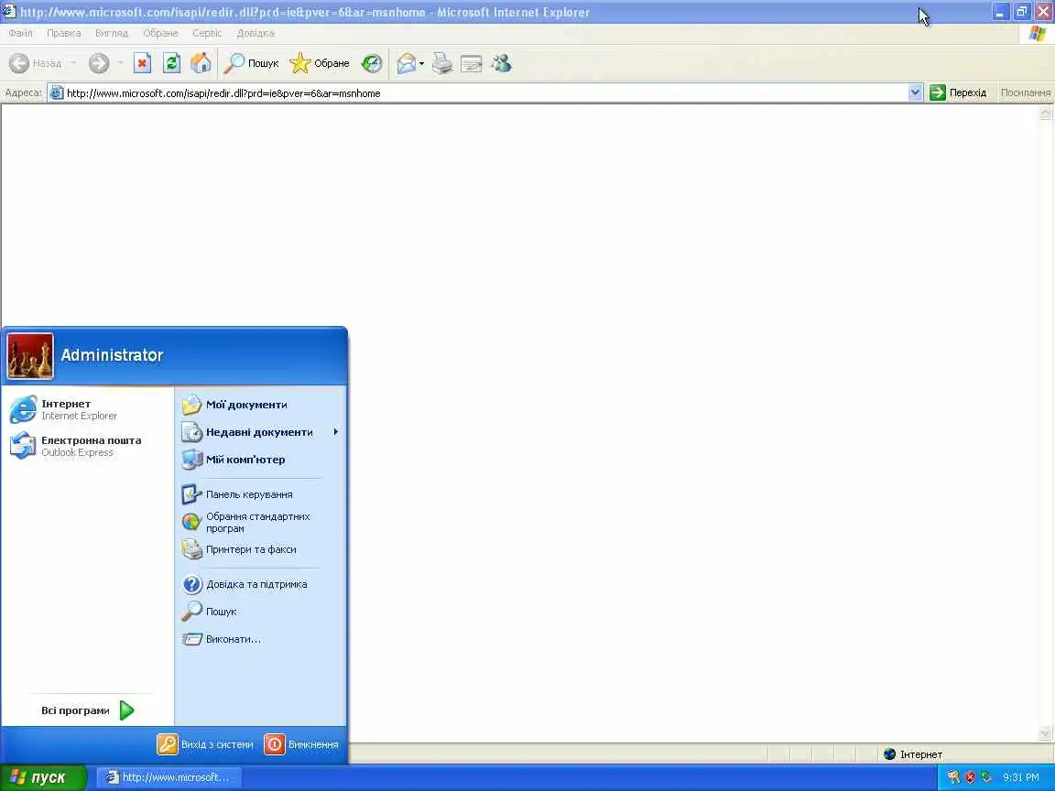Minimize the Internet Explorer window
1055x791 pixels.
tap(1000, 11)
